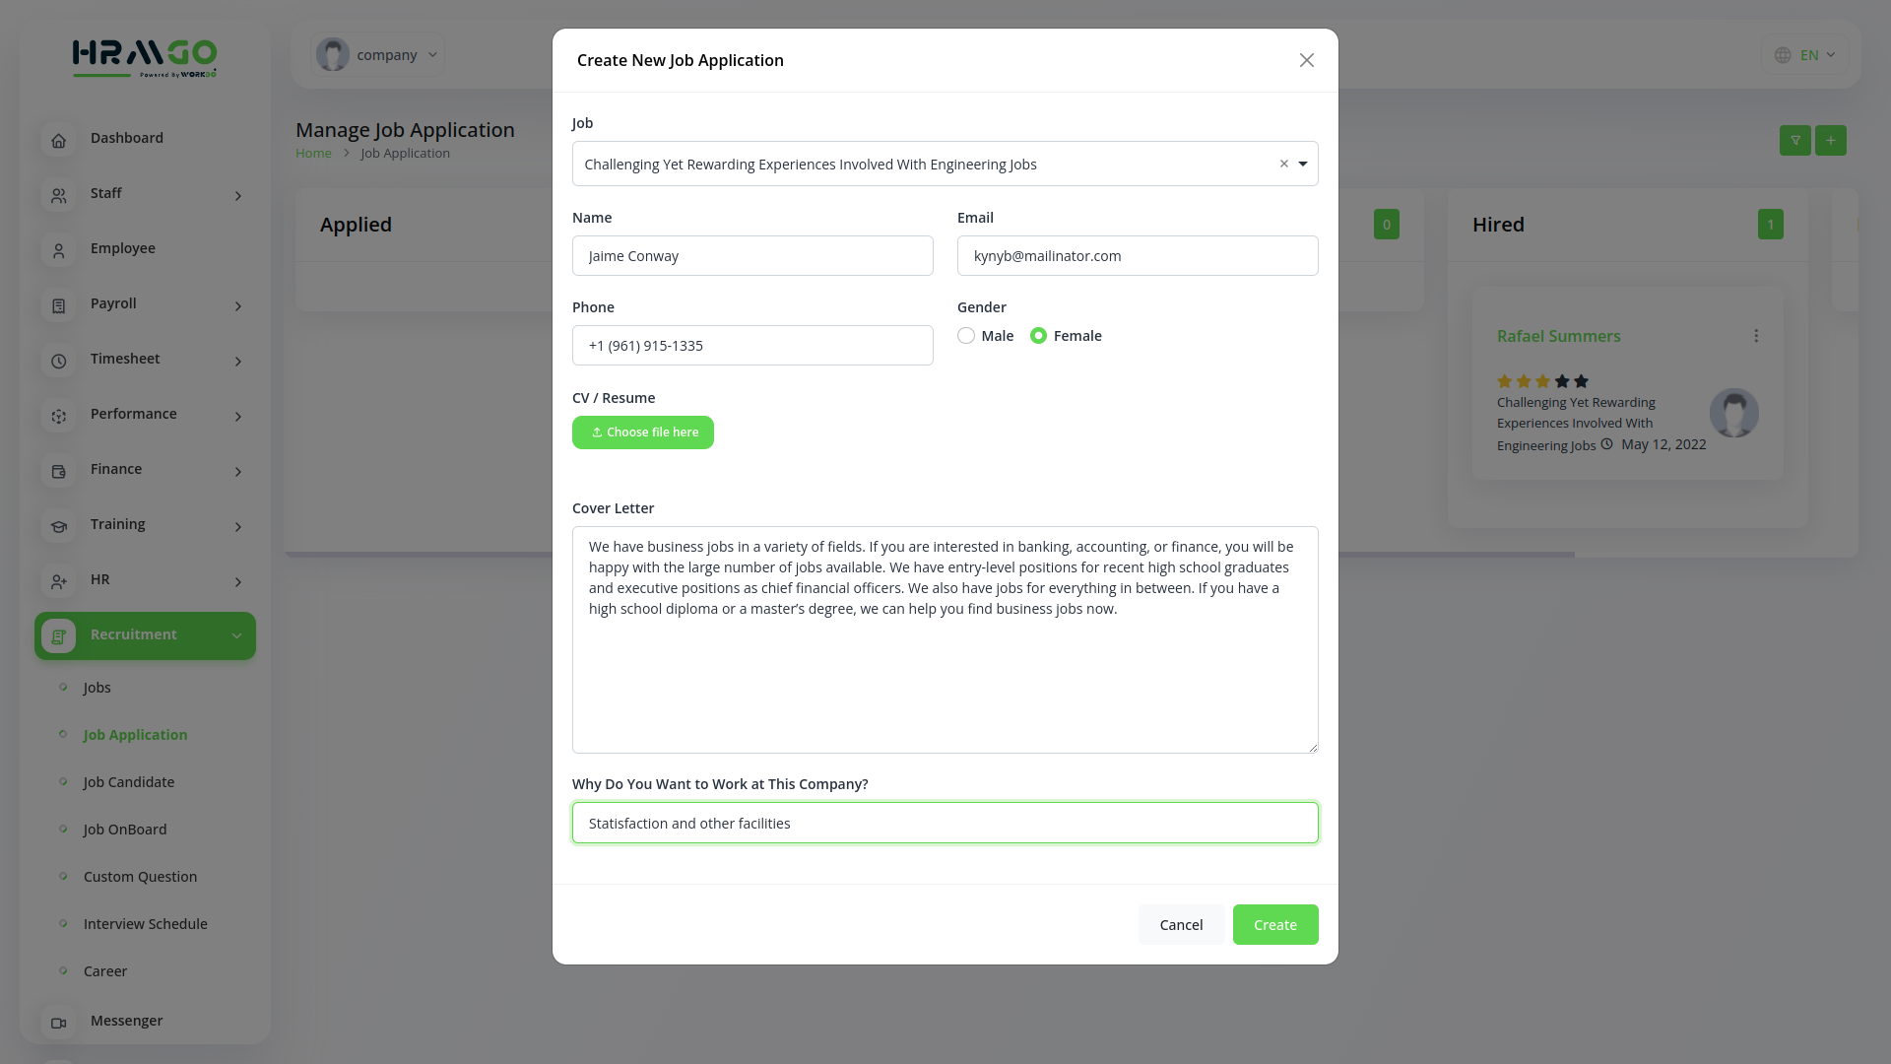Click the Create button
Viewport: 1891px width, 1064px height.
[x=1274, y=924]
